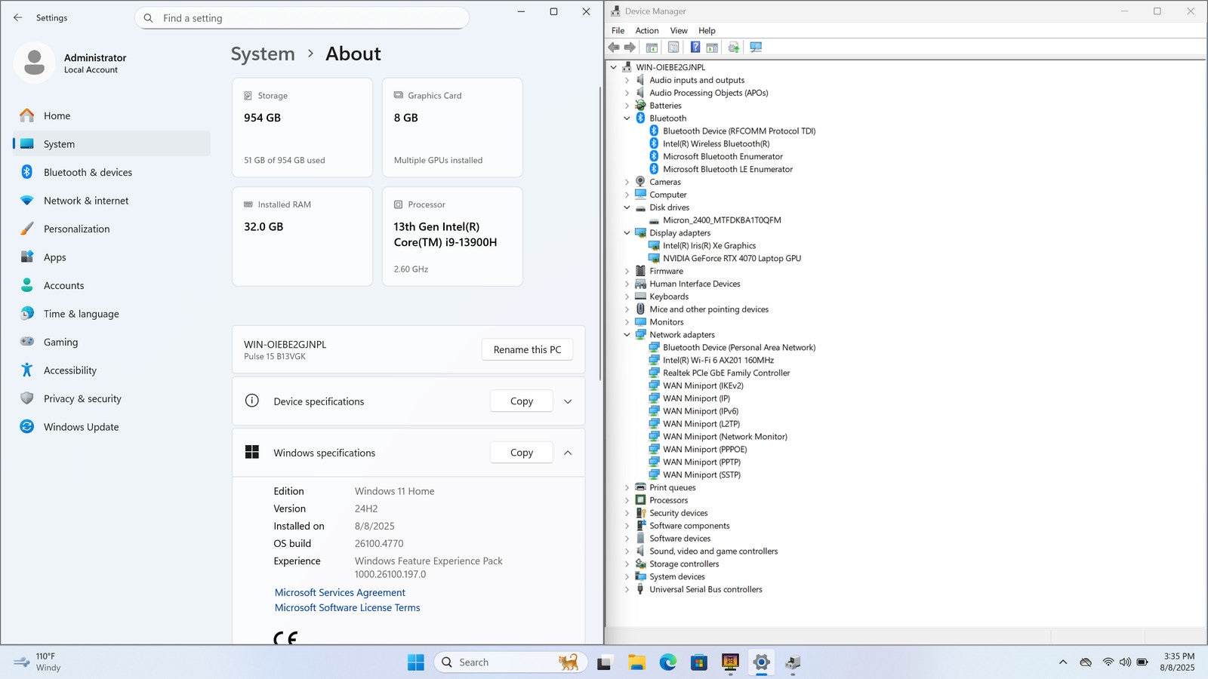Open Microsoft Edge from the taskbar
1208x679 pixels.
[667, 662]
